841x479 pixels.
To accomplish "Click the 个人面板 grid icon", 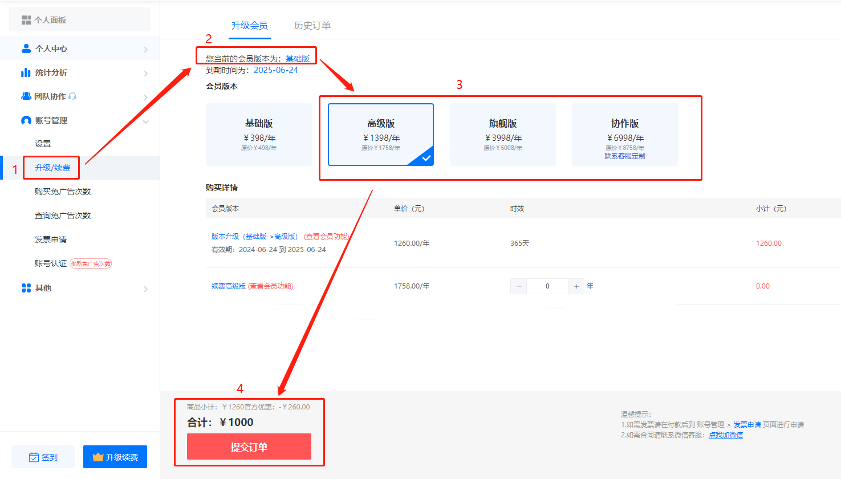I will [26, 20].
